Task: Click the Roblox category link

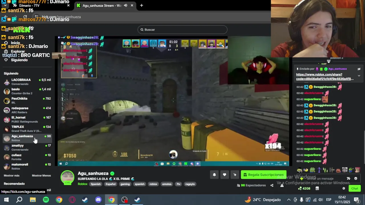Action: (x=83, y=184)
